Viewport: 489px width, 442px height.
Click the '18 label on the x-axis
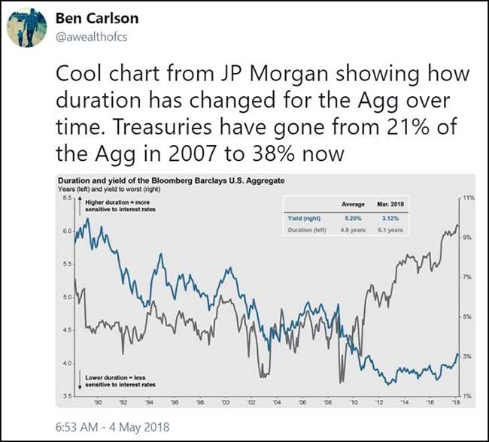(455, 403)
